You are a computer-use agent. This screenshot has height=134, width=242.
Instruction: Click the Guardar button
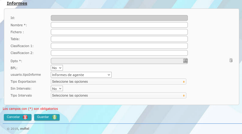point(47,117)
